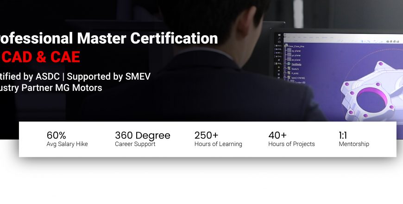This screenshot has height=204, width=403.
Task: Select the yz plane tree icon
Action: coord(289,55)
